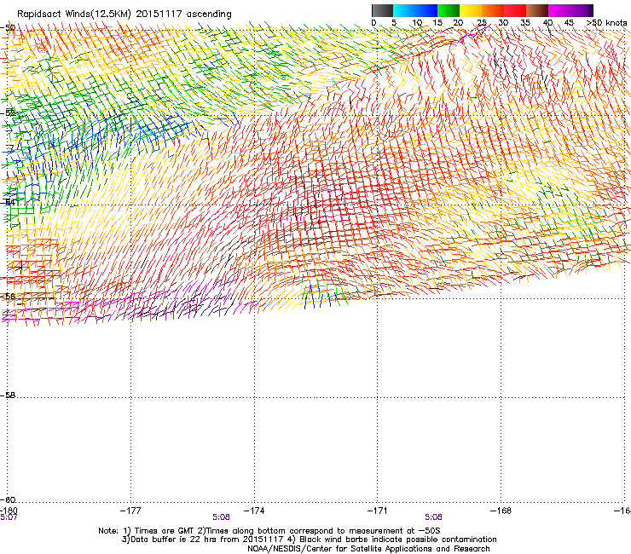Pick the magenta 40–45 knots legend segment
Image resolution: width=631 pixels, height=554 pixels.
[x=559, y=10]
